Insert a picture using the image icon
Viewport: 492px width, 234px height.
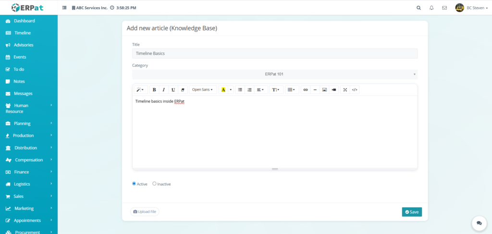click(324, 90)
